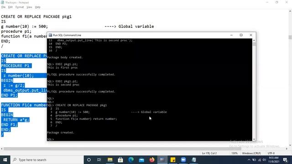Open the File menu in Notepad
Viewport: 292px width, 164px height.
tap(3, 7)
